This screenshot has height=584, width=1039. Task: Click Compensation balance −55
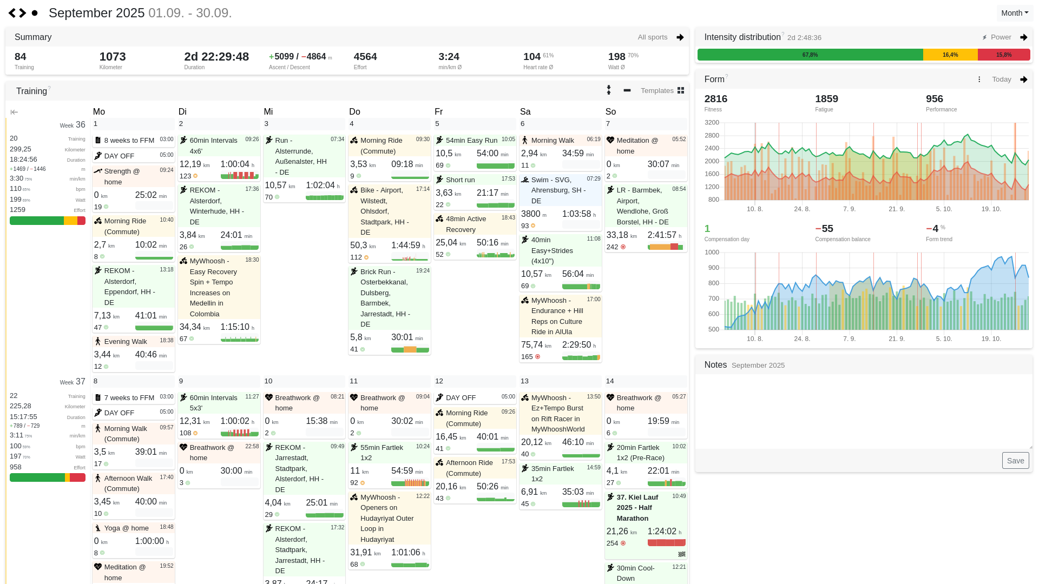click(x=824, y=229)
